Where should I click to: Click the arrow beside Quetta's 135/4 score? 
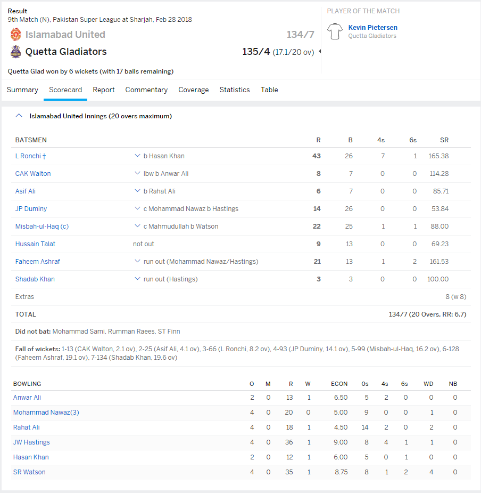click(x=319, y=52)
